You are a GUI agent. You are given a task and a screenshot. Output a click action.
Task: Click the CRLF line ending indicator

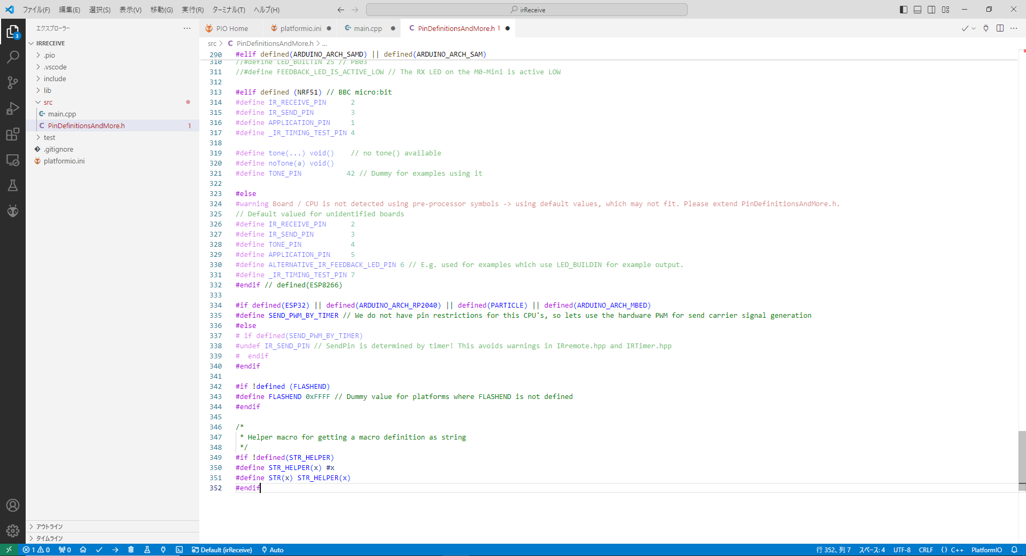pyautogui.click(x=926, y=550)
